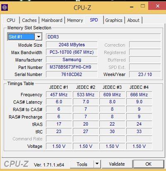Click serial number 7618CD62
The image size is (166, 171).
72,74
